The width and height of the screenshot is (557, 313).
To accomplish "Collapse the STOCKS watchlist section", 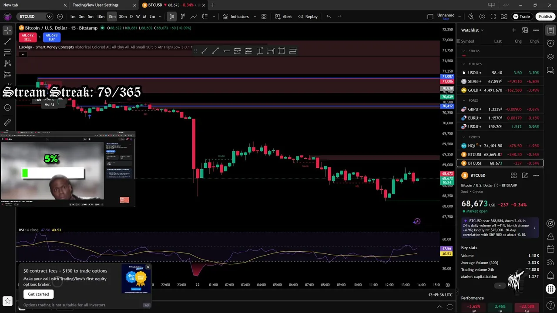I will [x=464, y=51].
